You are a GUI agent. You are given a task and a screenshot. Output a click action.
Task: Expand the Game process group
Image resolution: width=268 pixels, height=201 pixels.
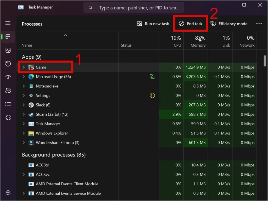coord(24,67)
